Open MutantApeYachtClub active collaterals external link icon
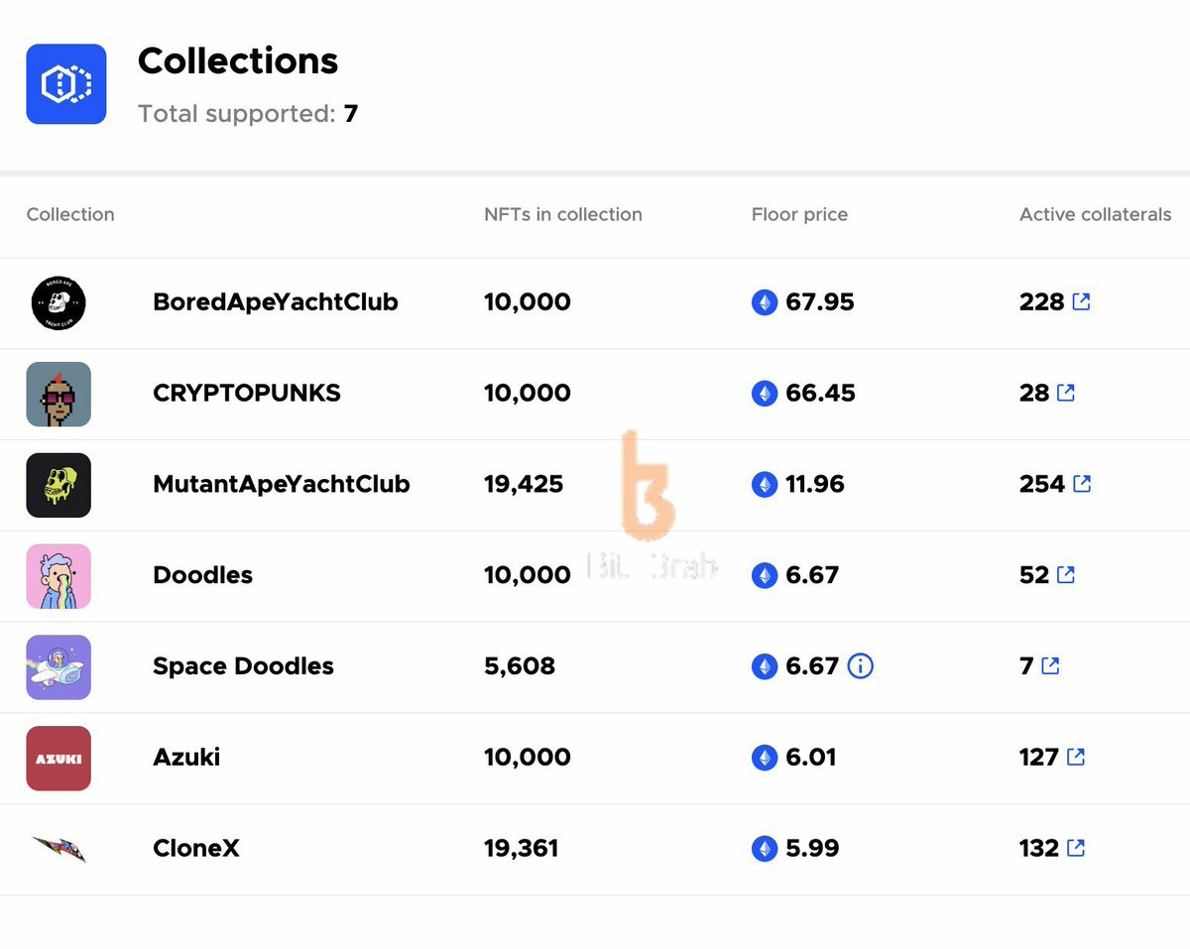The image size is (1190, 949). pos(1083,484)
